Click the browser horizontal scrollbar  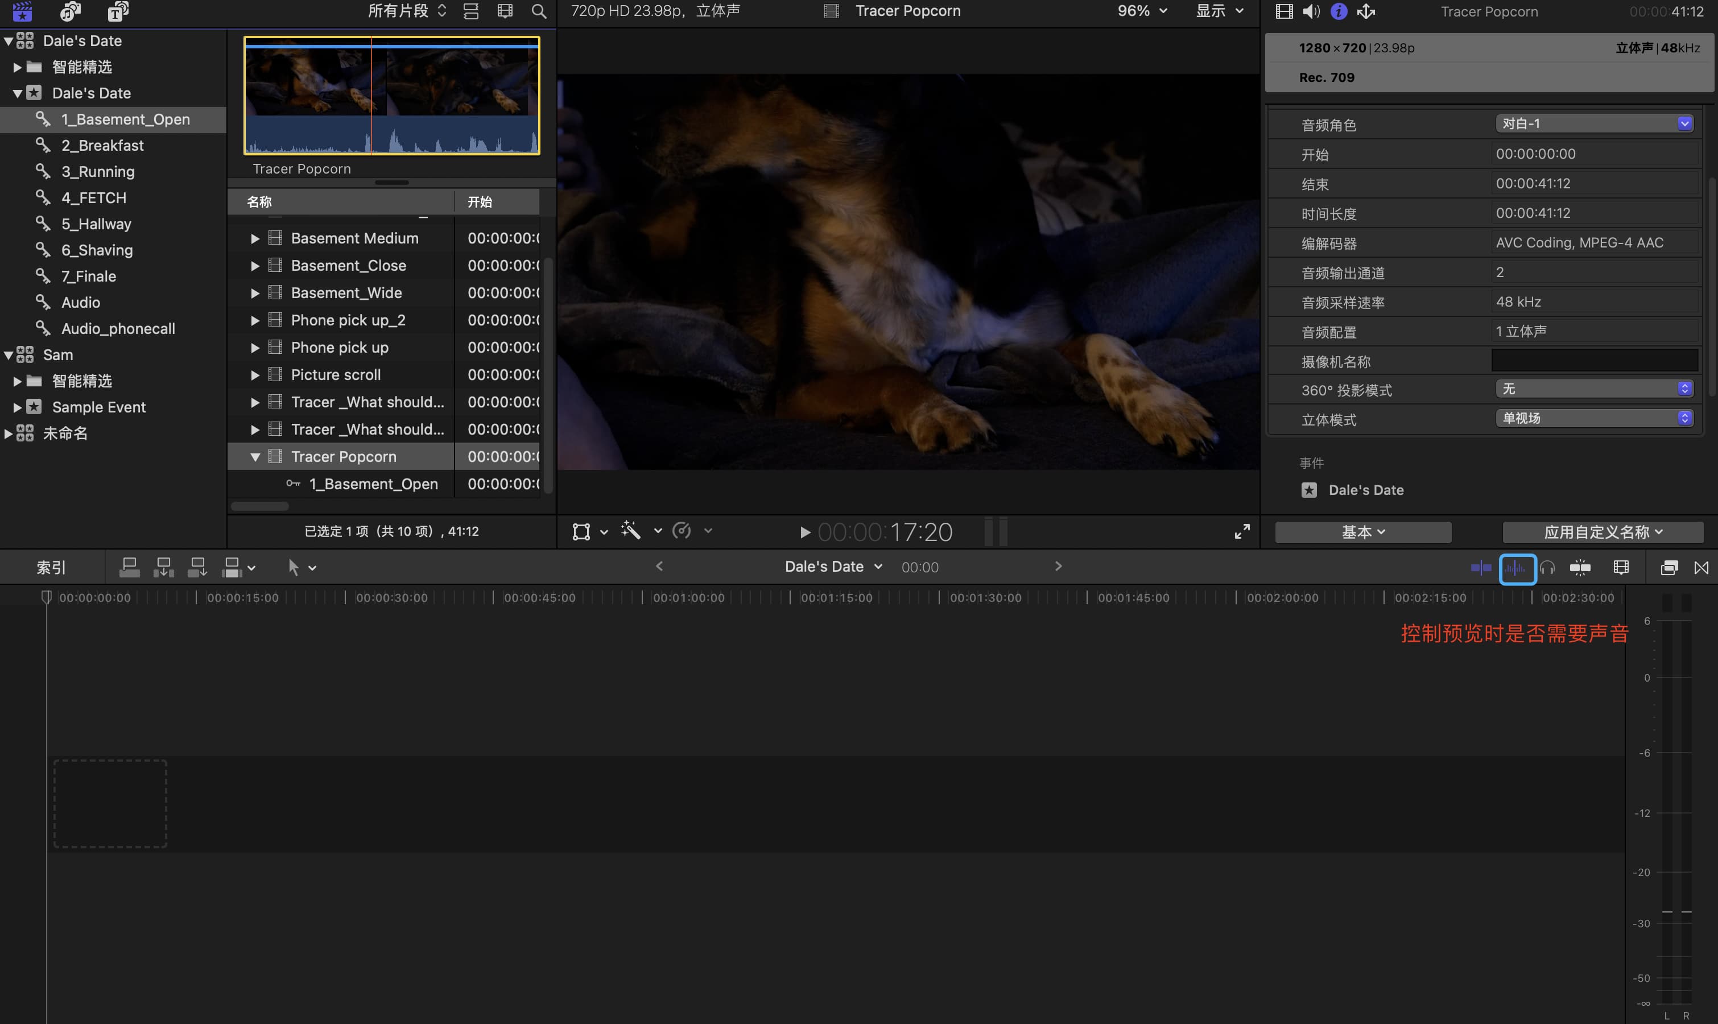coord(259,506)
